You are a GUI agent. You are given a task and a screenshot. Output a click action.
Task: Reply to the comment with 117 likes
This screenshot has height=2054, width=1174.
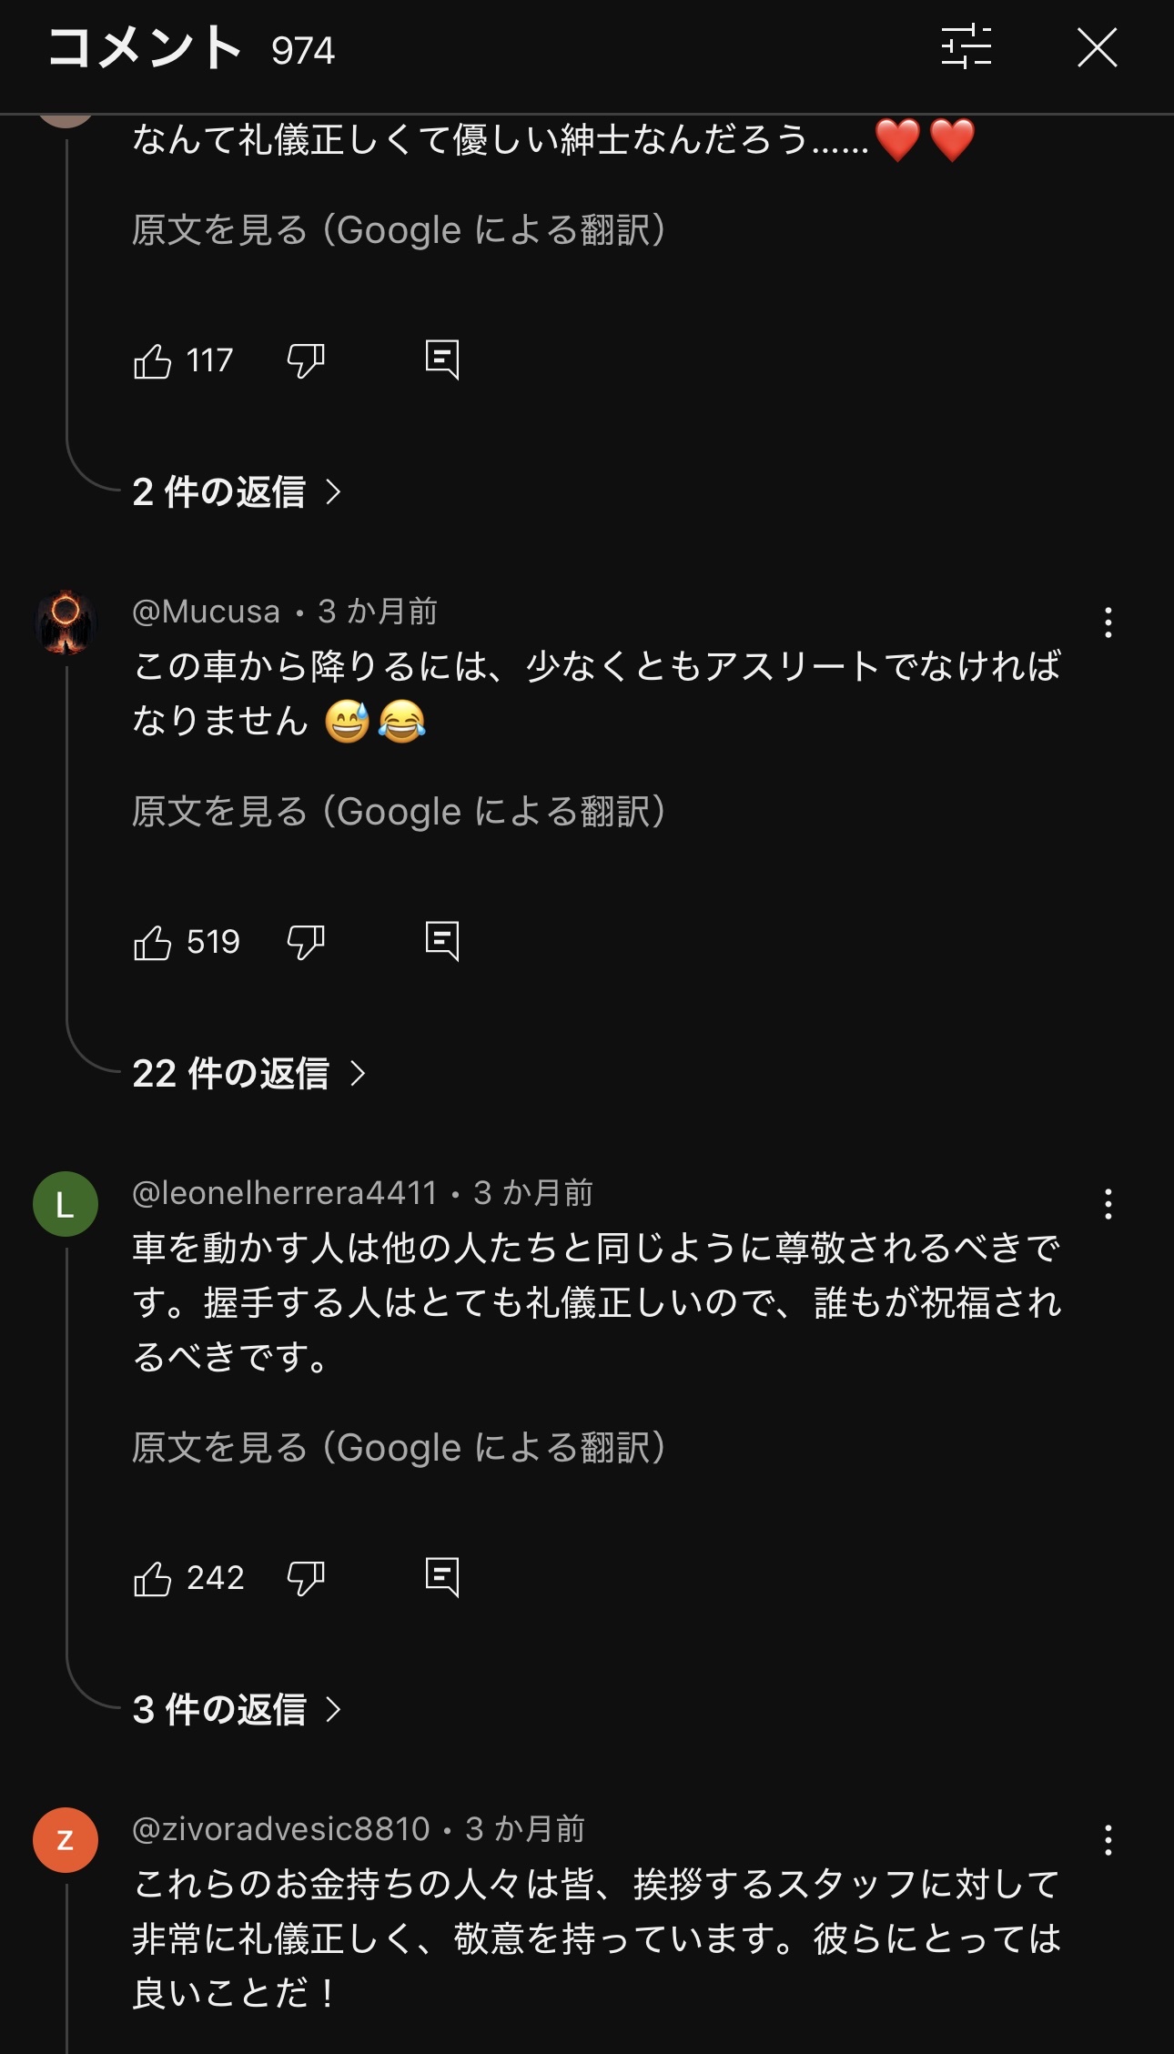(442, 360)
